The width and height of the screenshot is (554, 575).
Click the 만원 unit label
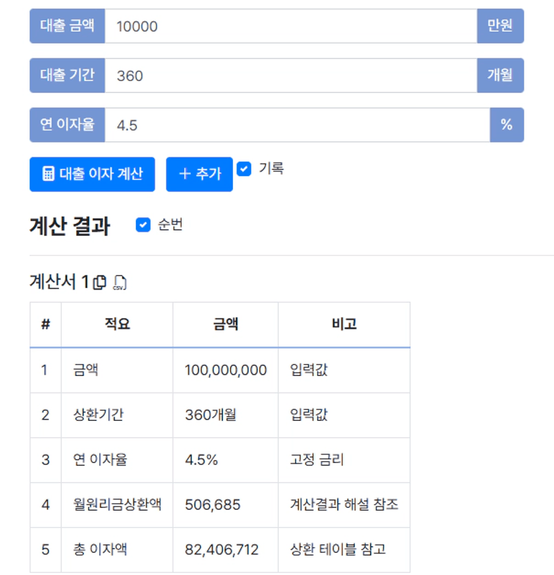[500, 26]
